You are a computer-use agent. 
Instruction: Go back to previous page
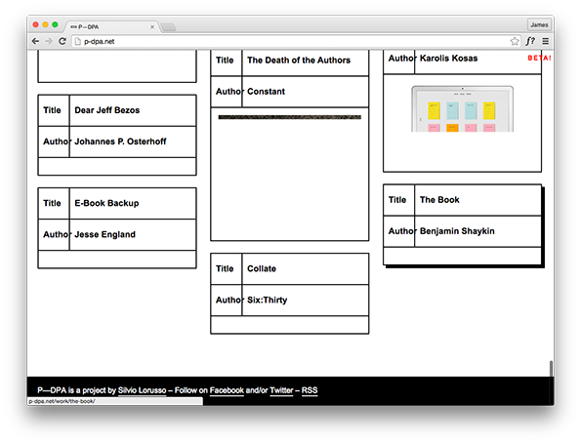click(35, 41)
